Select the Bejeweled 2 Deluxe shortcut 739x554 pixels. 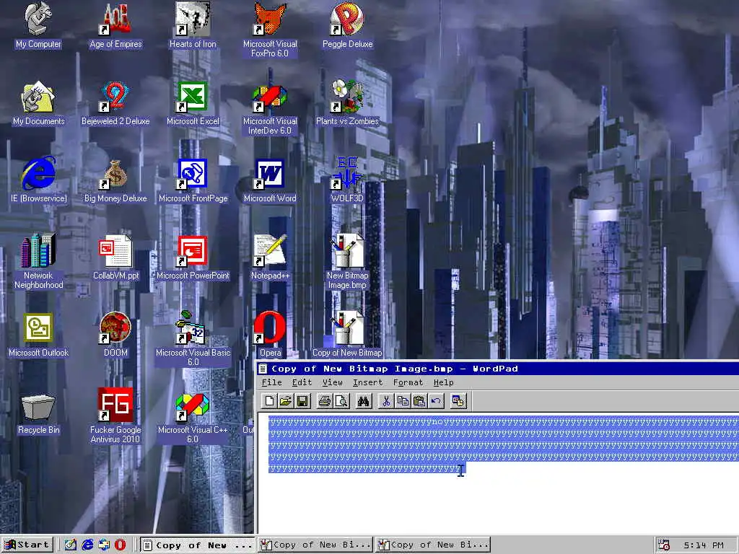tap(115, 103)
